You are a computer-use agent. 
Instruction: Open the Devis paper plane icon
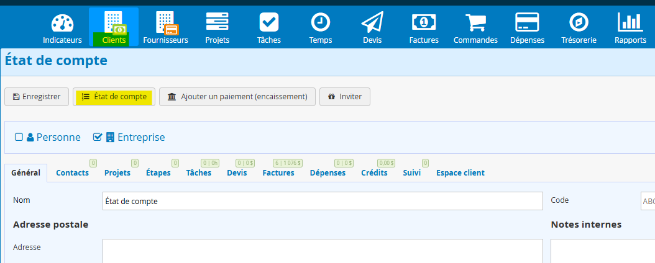point(372,24)
